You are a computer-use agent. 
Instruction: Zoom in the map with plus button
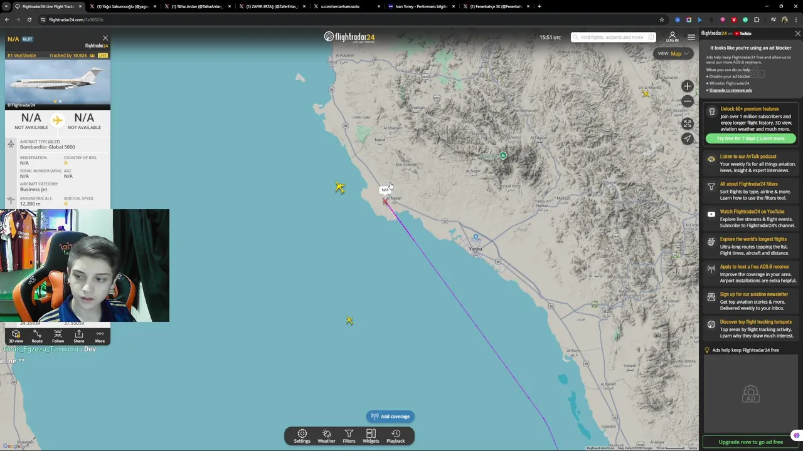click(688, 86)
